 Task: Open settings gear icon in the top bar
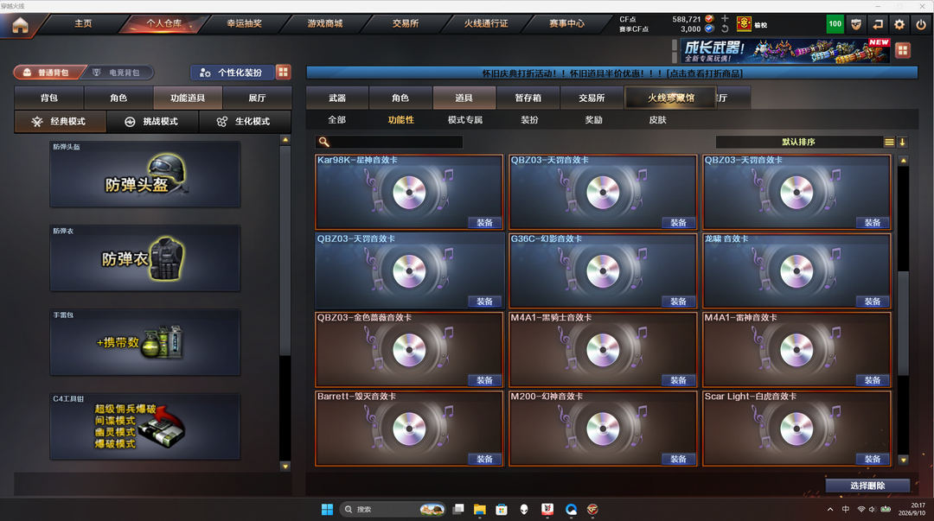coord(899,24)
